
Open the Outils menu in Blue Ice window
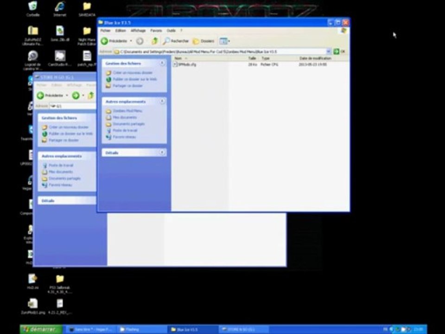click(171, 31)
